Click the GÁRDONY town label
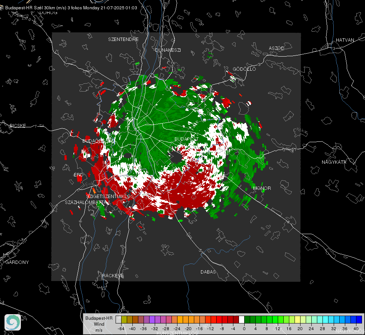Viewport: 365px width, 335px height. pyautogui.click(x=17, y=262)
